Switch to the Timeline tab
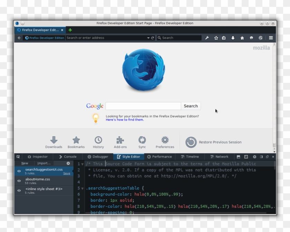 pos(190,157)
